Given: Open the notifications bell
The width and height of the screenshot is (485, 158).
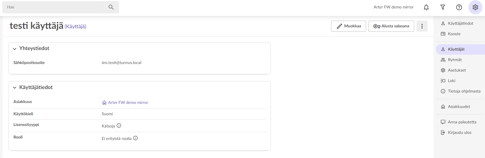Looking at the screenshot, I should coord(426,7).
